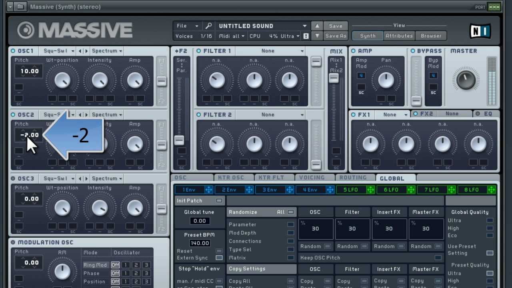Select the GLOBAL tab
This screenshot has height=288, width=512.
coord(396,178)
